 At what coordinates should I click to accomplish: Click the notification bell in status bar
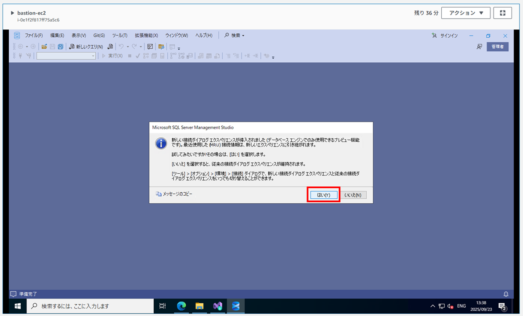pos(506,294)
